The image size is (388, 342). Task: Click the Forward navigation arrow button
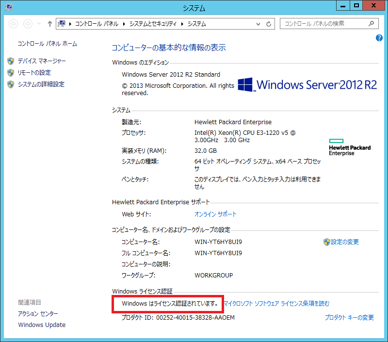pyautogui.click(x=28, y=24)
